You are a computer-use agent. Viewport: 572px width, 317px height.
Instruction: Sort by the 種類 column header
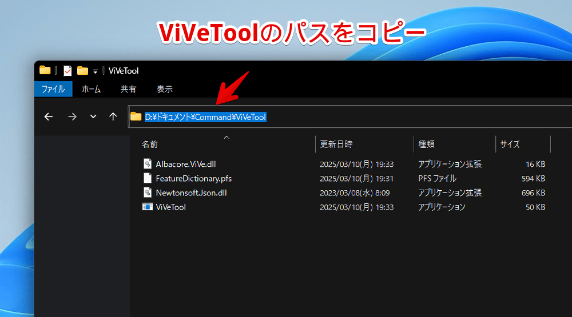click(427, 145)
